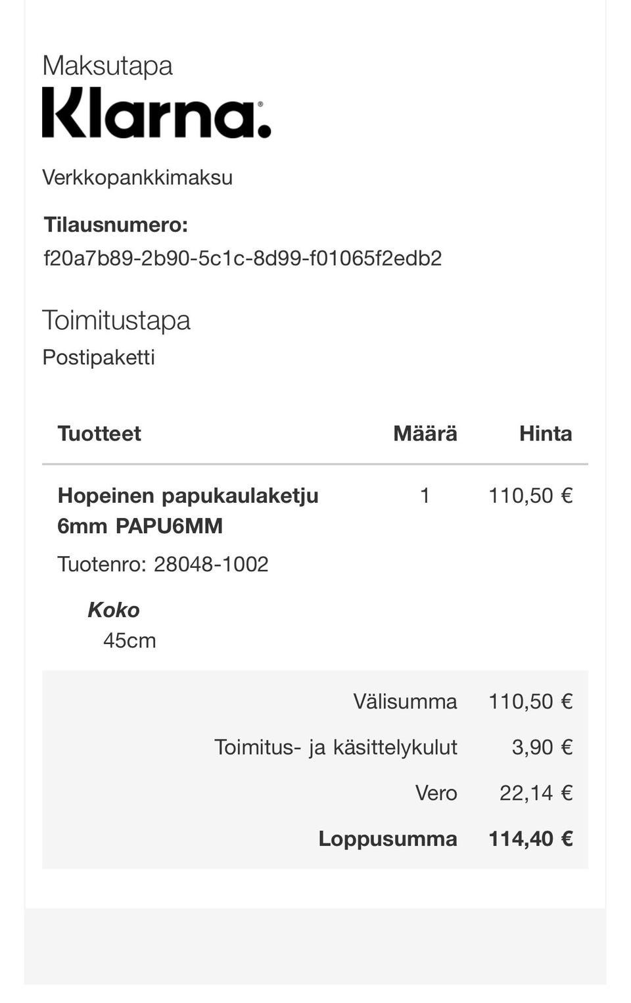This screenshot has width=631, height=1003.
Task: Select the Tuotenro 28048-1002 text
Action: (x=163, y=564)
